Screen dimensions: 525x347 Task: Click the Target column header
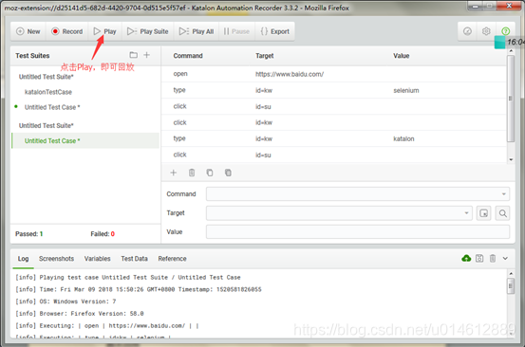(265, 56)
